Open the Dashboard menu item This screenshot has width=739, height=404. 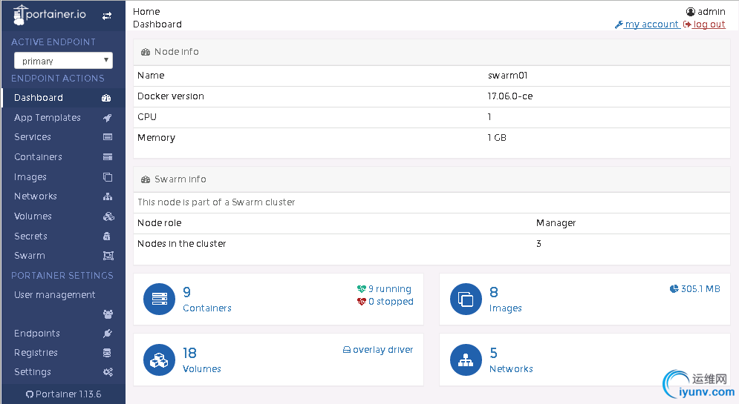pos(64,98)
